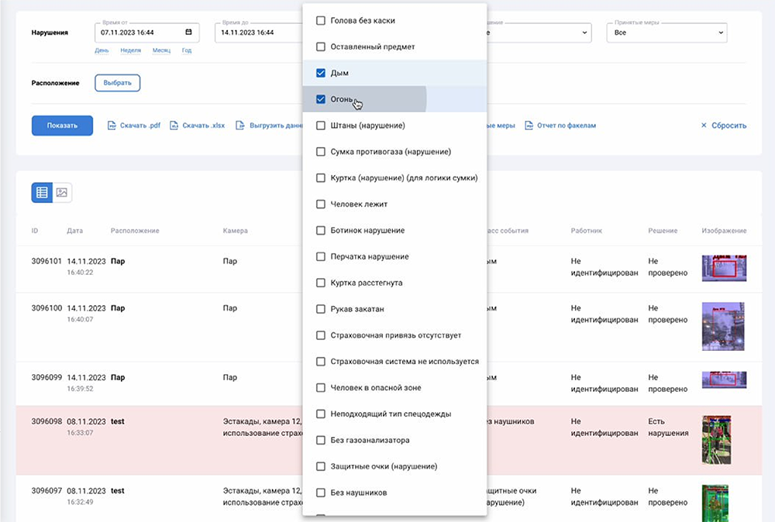Image resolution: width=775 pixels, height=522 pixels.
Task: Uncheck the 'Огонь' filter checkbox
Action: (320, 98)
